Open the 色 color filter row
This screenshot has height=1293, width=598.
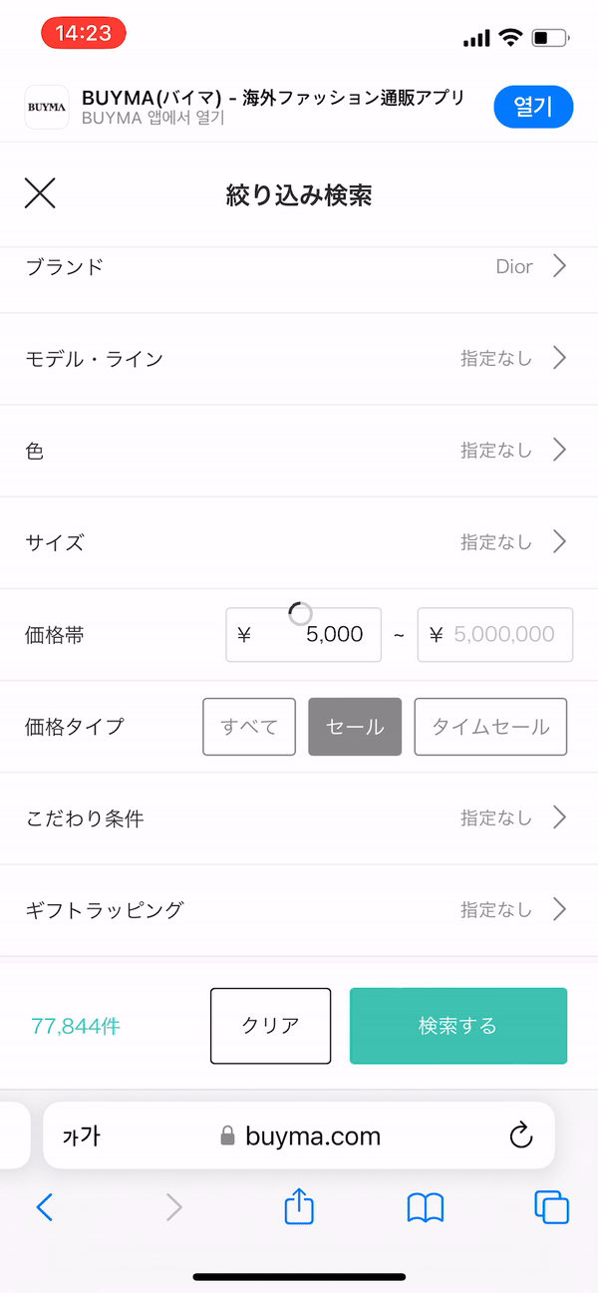coord(299,451)
